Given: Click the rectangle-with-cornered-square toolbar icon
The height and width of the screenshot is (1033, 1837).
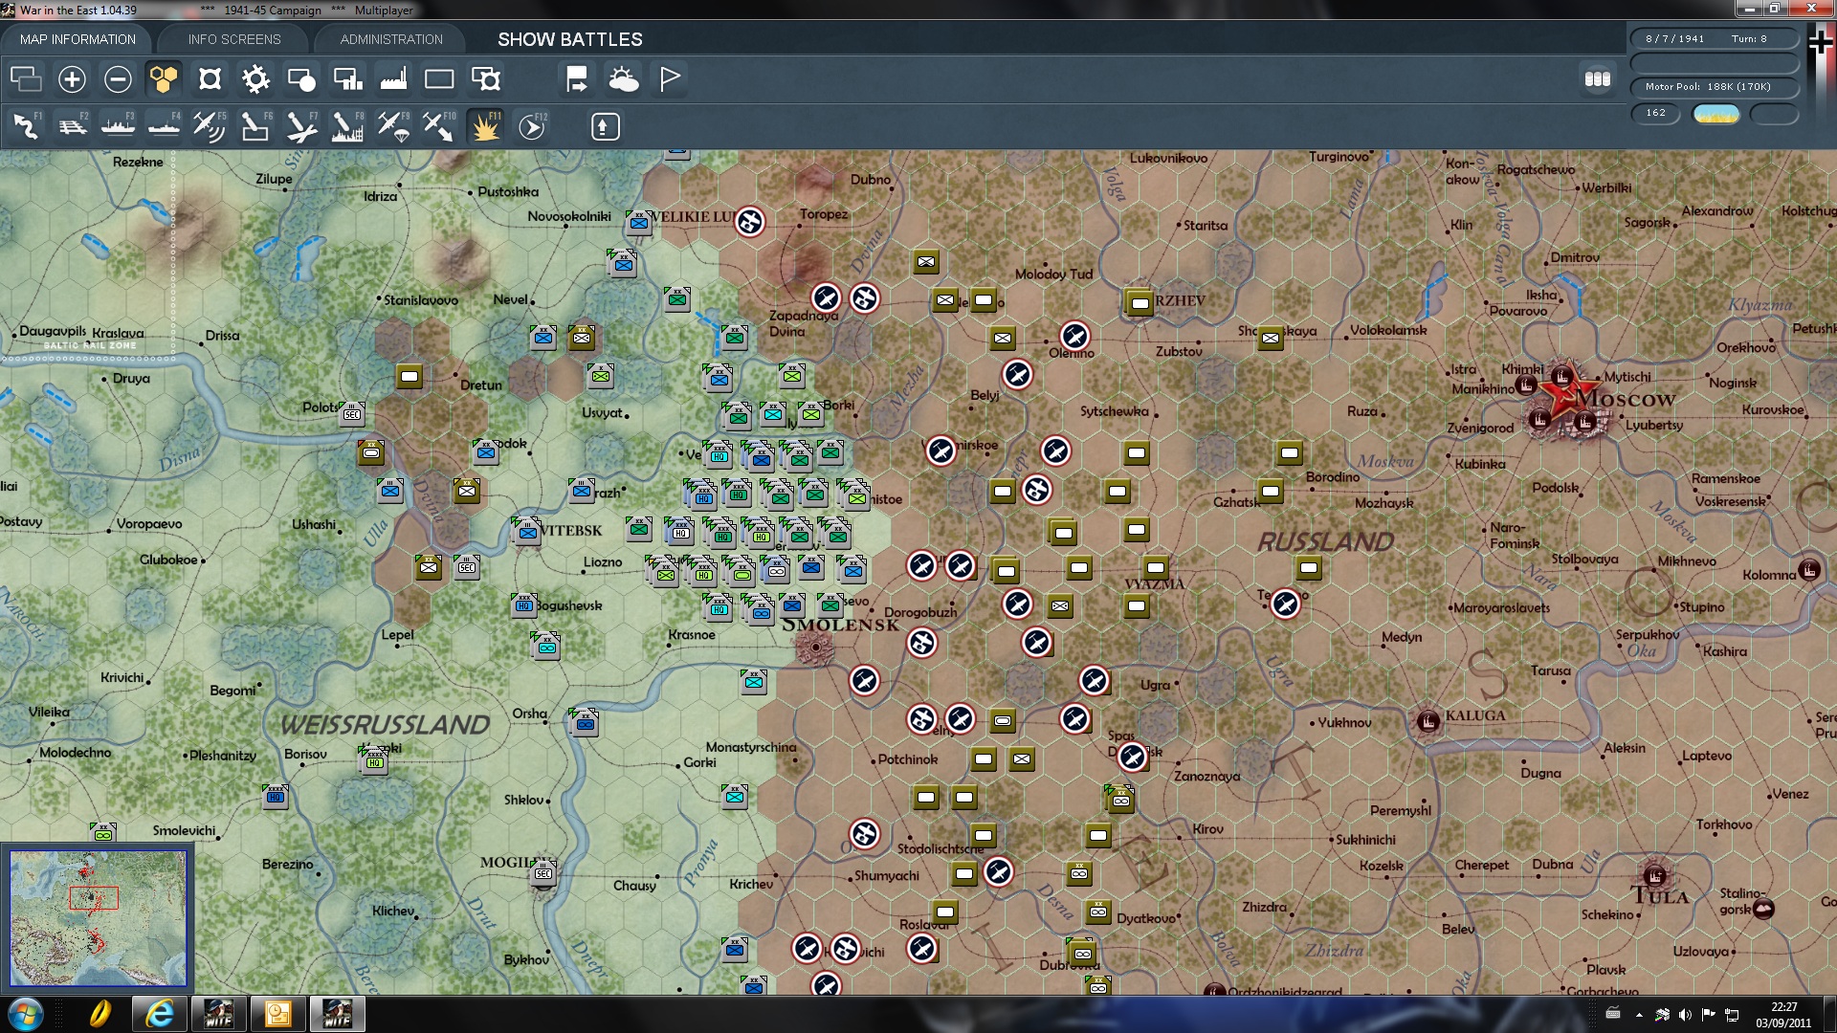Looking at the screenshot, I should tap(485, 78).
